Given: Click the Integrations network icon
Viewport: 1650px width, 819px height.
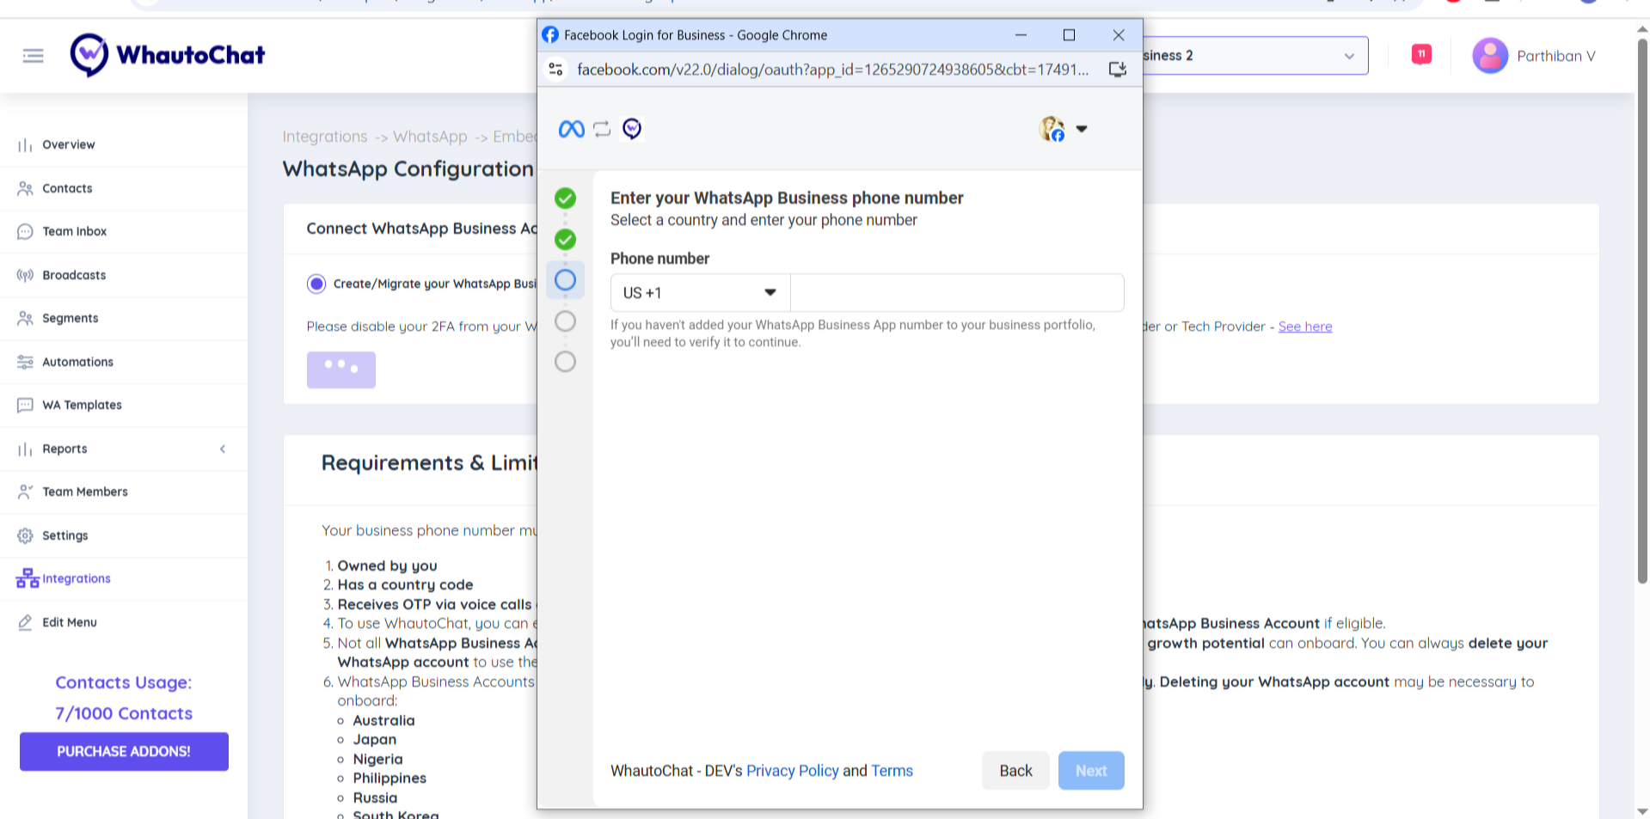Looking at the screenshot, I should click(28, 578).
